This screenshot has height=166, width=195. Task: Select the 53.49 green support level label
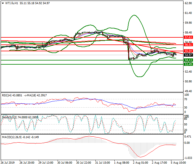[x=188, y=64]
